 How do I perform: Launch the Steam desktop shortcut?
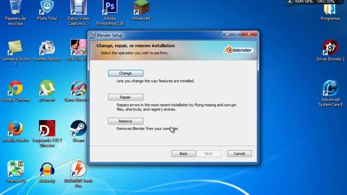[78, 132]
